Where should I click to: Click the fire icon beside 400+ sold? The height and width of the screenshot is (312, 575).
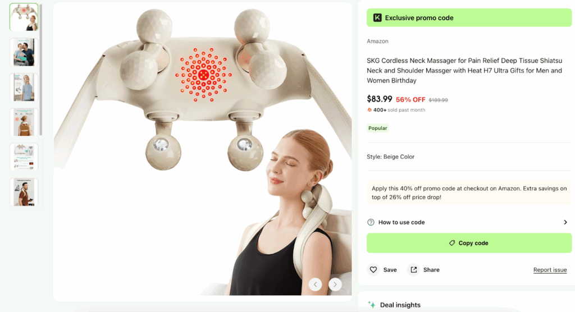369,110
